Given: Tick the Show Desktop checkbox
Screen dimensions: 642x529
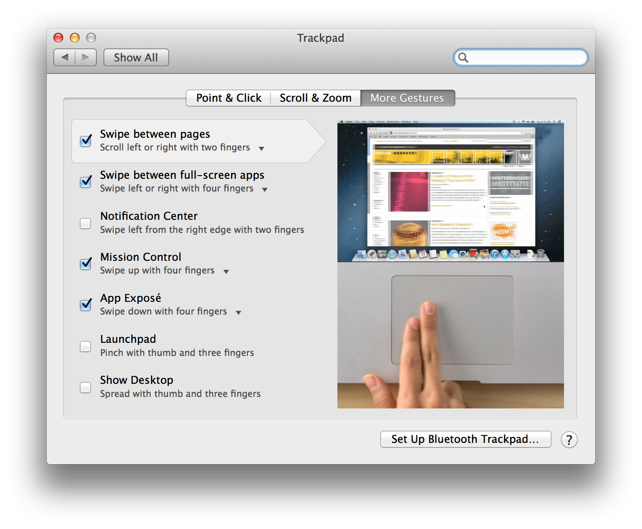Looking at the screenshot, I should [85, 388].
